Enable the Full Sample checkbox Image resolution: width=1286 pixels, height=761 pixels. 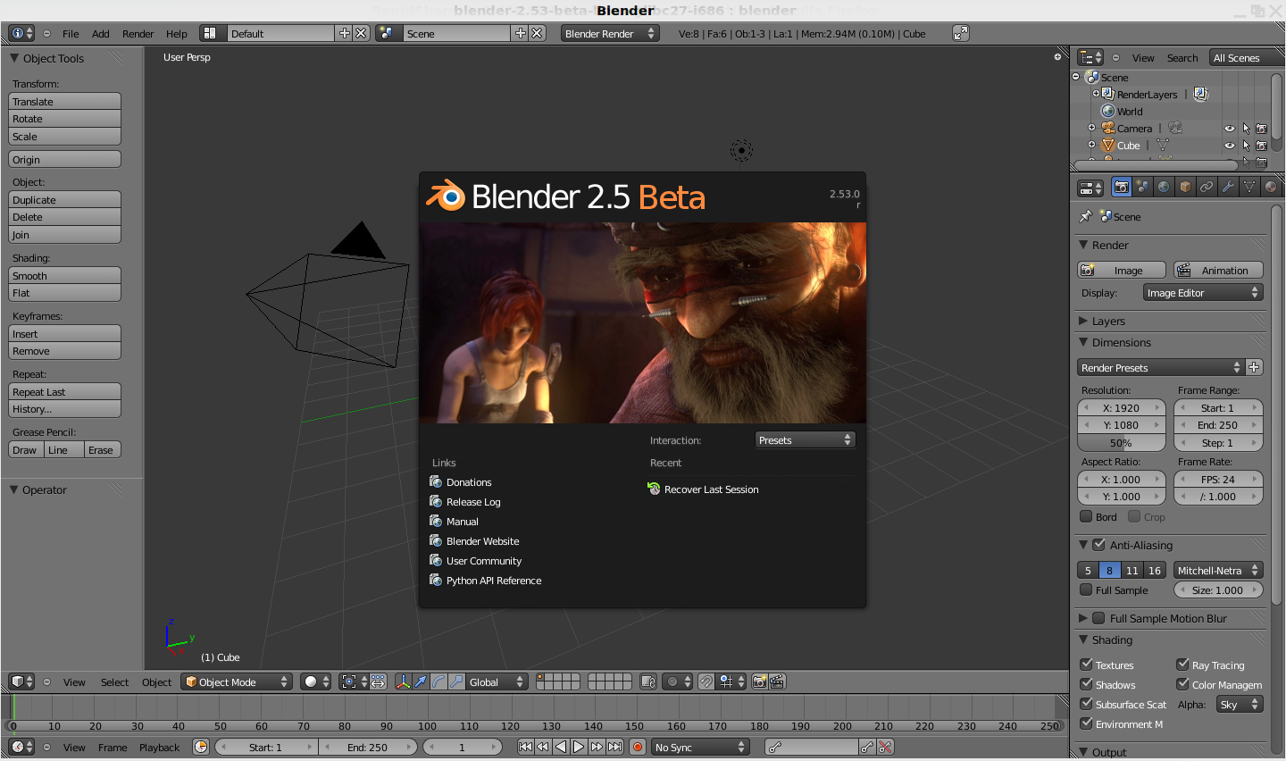point(1086,590)
